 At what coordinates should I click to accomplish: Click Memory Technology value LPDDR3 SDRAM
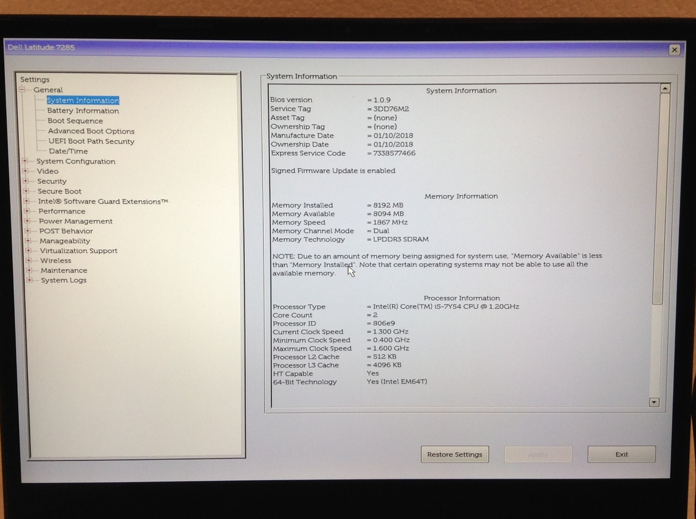pos(401,239)
